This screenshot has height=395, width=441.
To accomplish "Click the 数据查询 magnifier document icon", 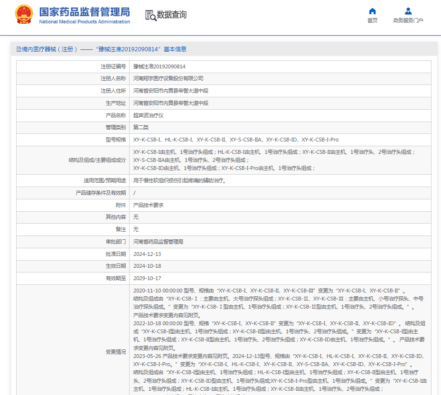I will [151, 15].
